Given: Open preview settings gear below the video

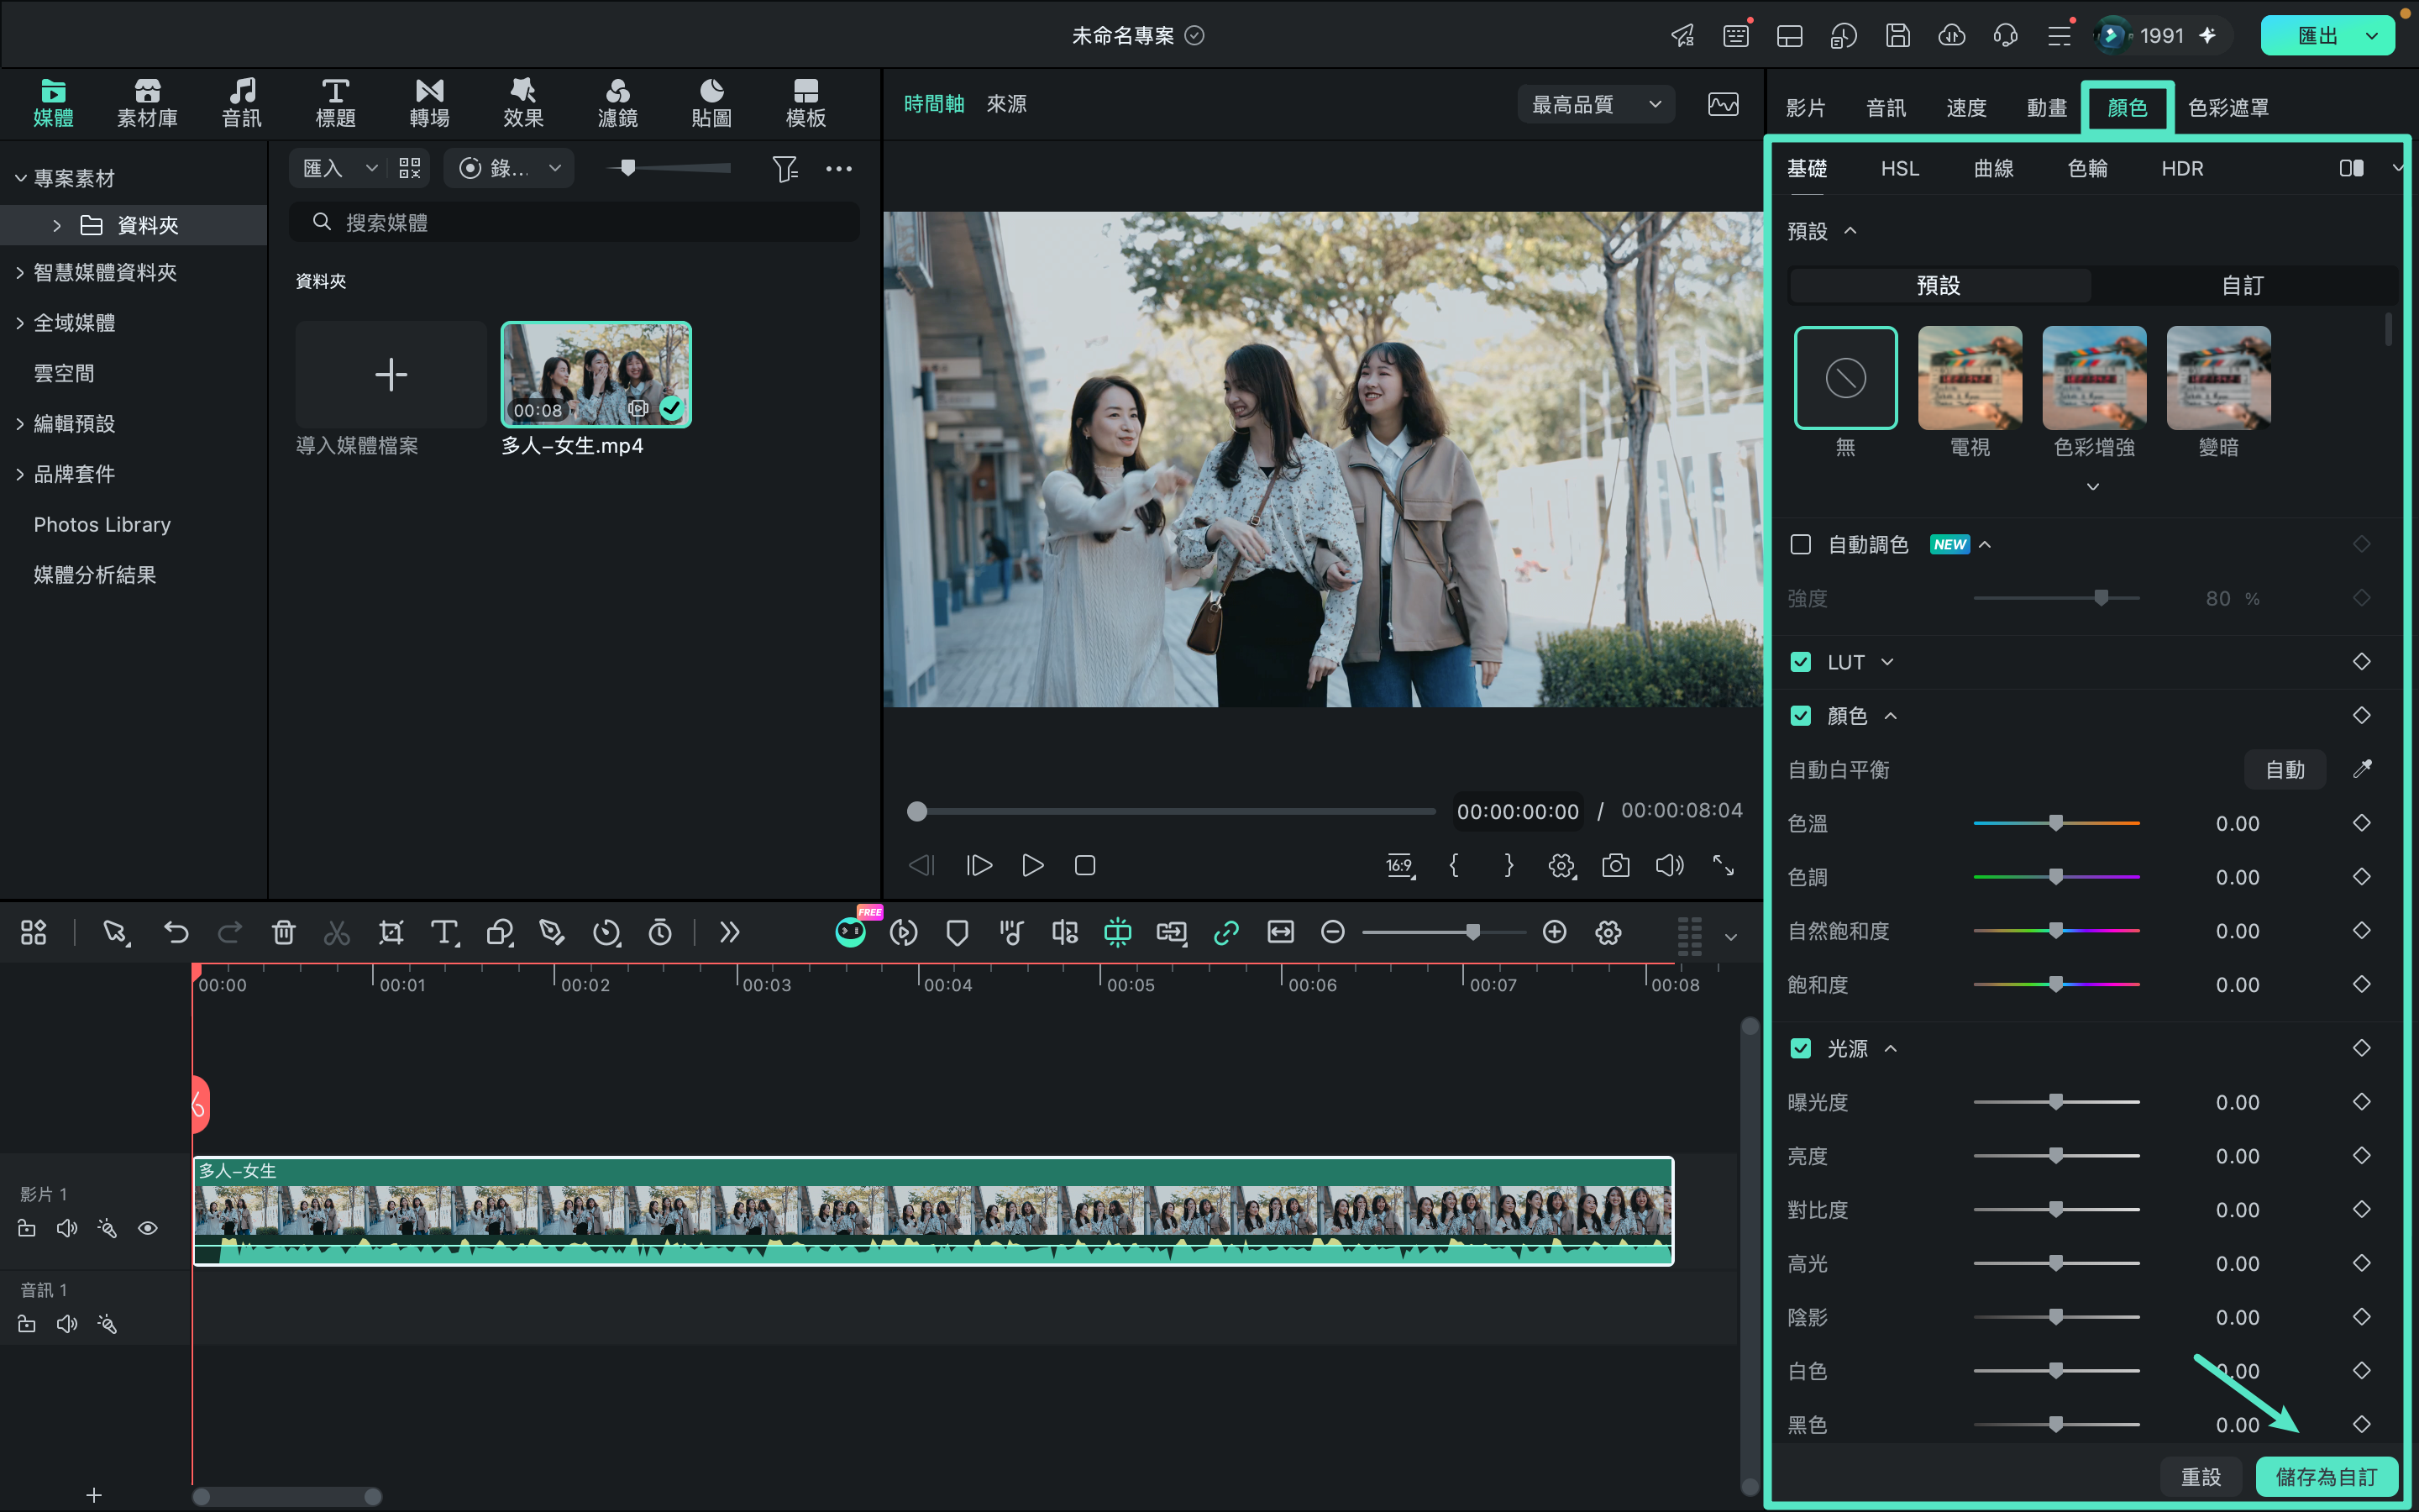Looking at the screenshot, I should (1561, 865).
